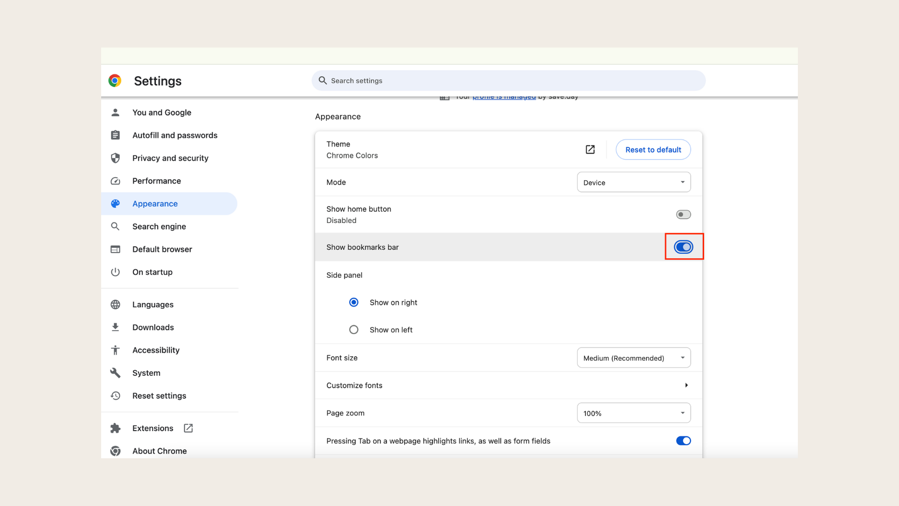Disable the Show bookmarks bar toggle
Image resolution: width=899 pixels, height=506 pixels.
[x=683, y=247]
